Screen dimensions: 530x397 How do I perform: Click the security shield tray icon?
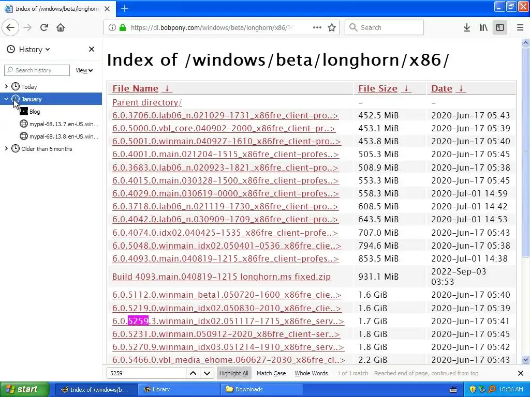(473, 389)
